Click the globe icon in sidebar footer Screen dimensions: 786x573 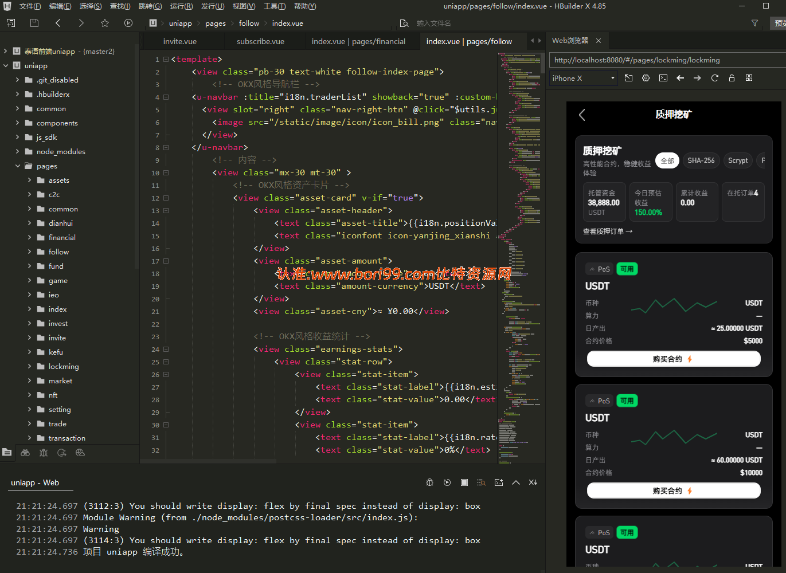[x=80, y=453]
